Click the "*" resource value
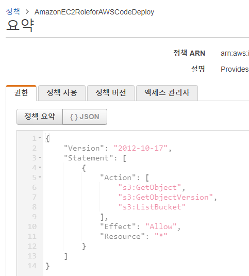 [161, 236]
